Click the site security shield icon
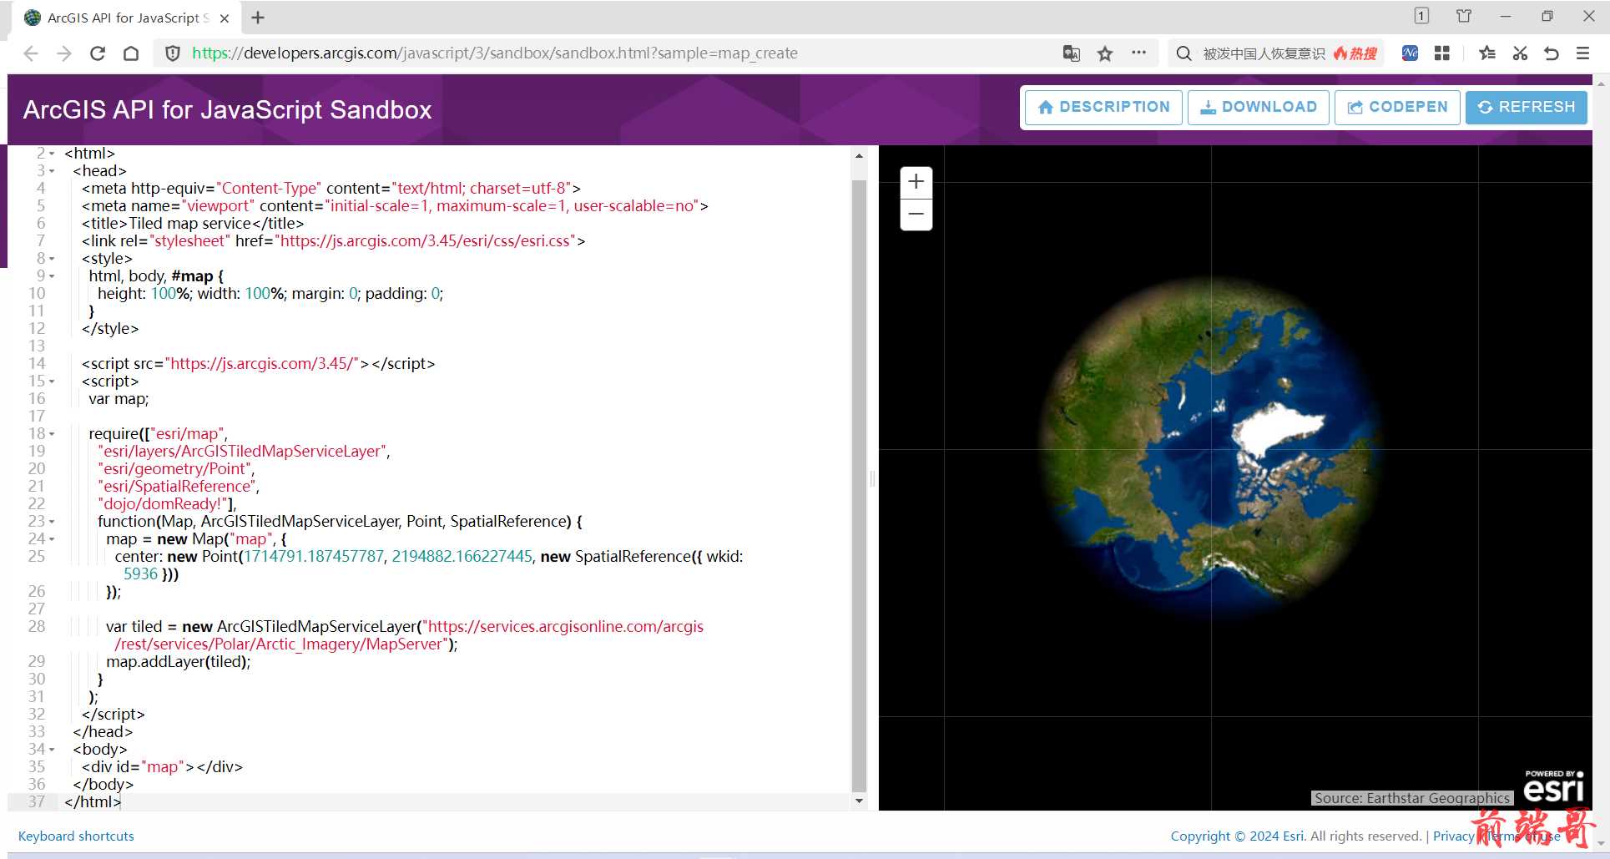Image resolution: width=1610 pixels, height=859 pixels. [173, 53]
